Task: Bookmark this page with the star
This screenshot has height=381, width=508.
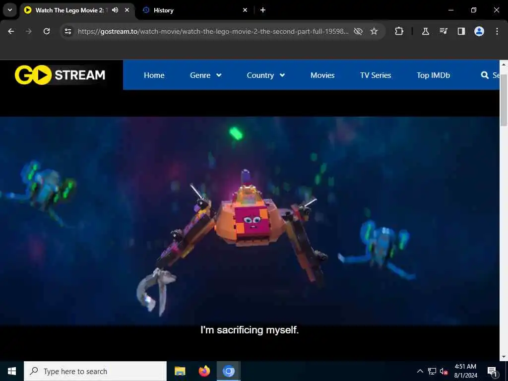Action: (374, 31)
